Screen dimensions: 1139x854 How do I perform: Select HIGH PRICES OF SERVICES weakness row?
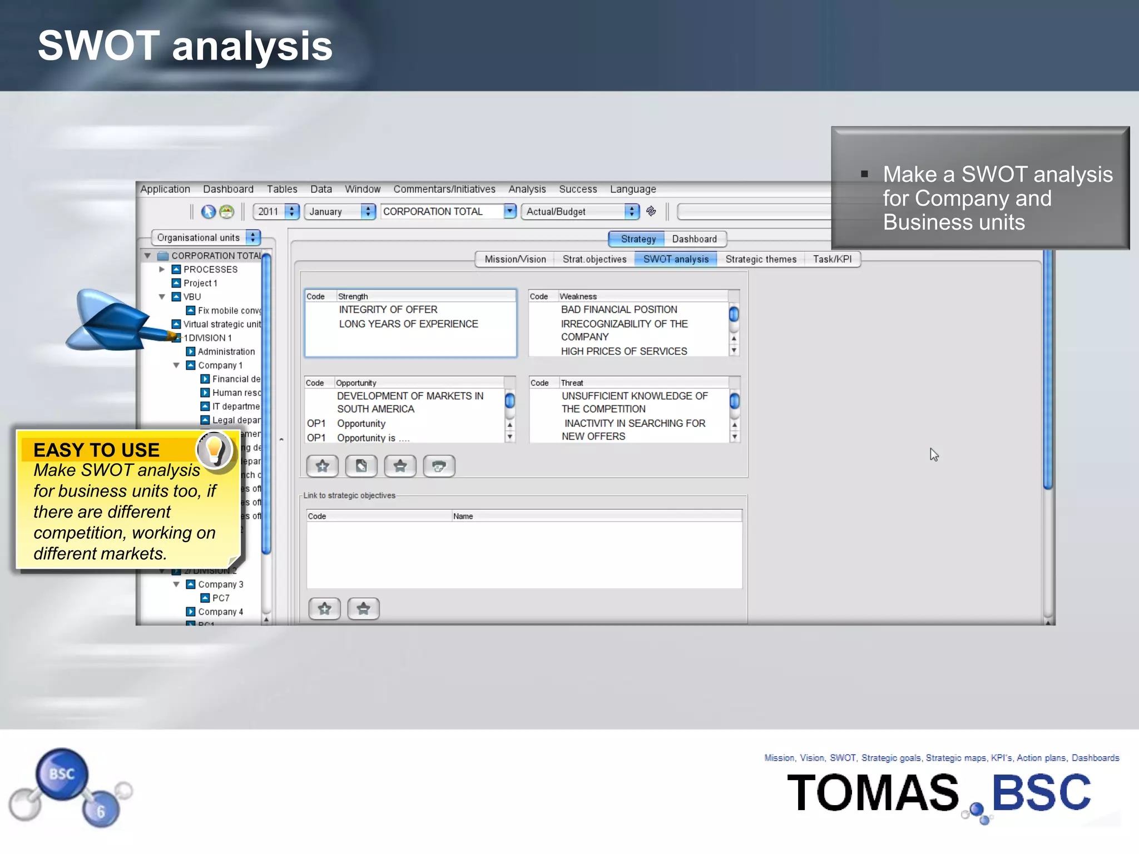(x=628, y=351)
